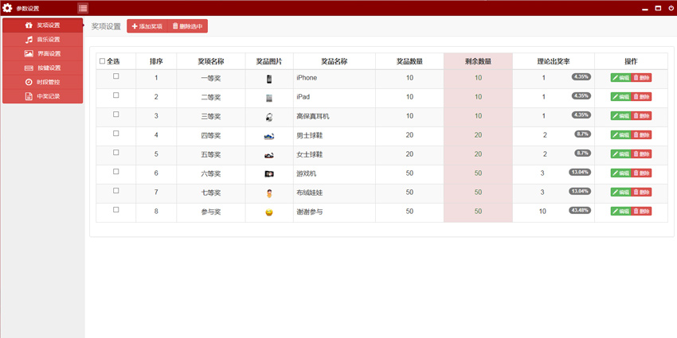Delete the 三等奖 高保真耳机 row
The width and height of the screenshot is (677, 338).
pyautogui.click(x=642, y=115)
